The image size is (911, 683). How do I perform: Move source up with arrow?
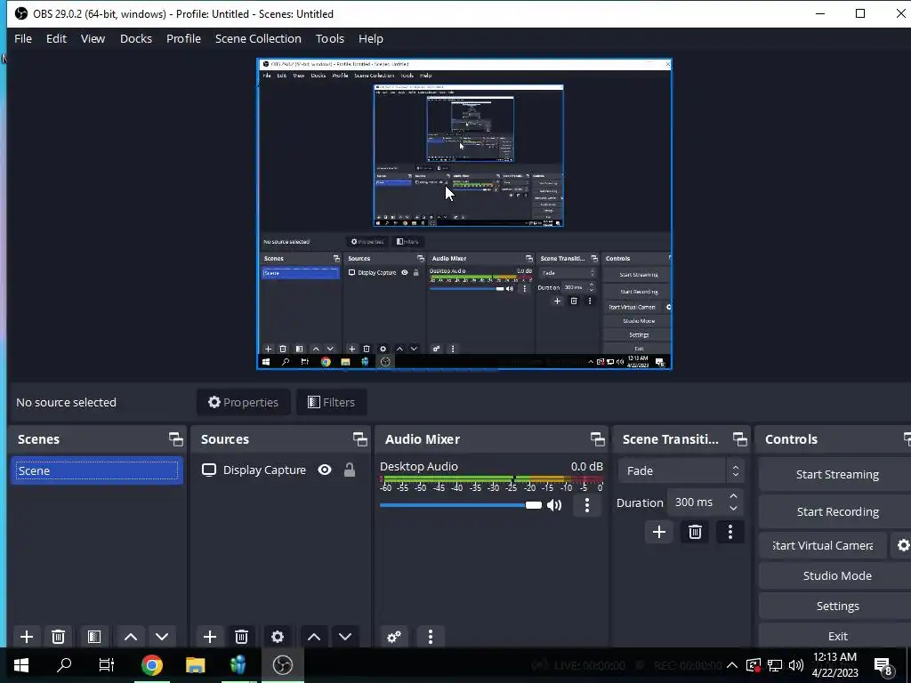[x=314, y=637]
